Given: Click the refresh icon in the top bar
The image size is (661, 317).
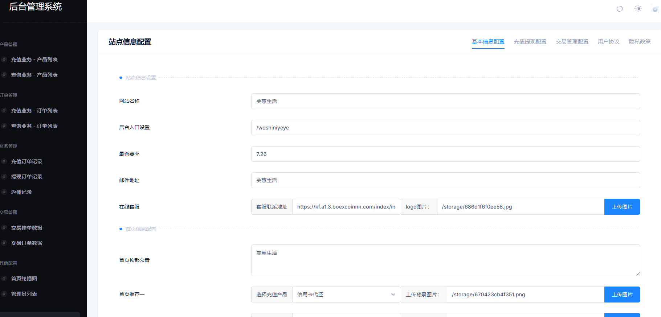Looking at the screenshot, I should click(x=620, y=9).
